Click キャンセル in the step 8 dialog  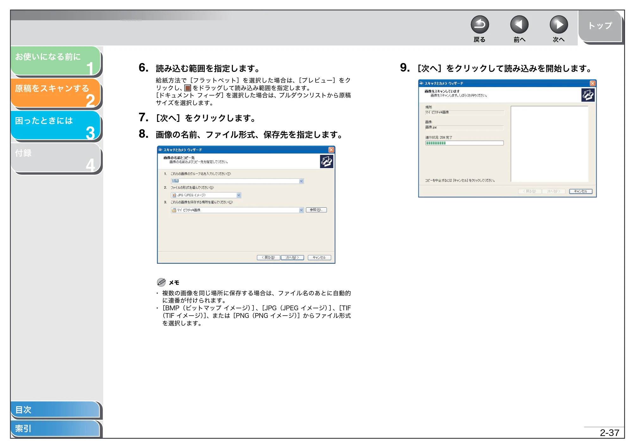click(319, 257)
